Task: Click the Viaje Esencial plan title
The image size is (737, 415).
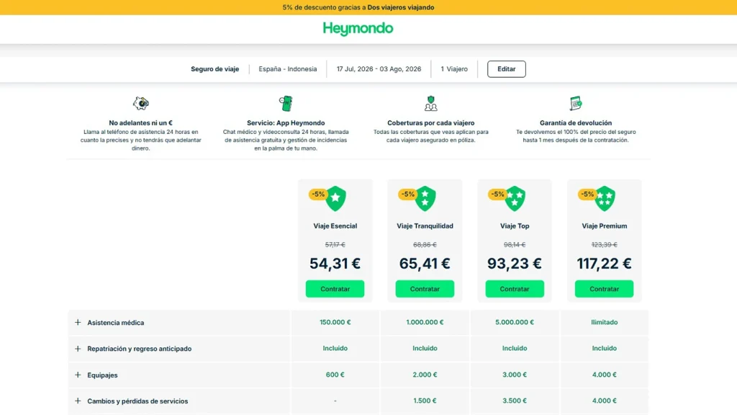Action: (335, 226)
